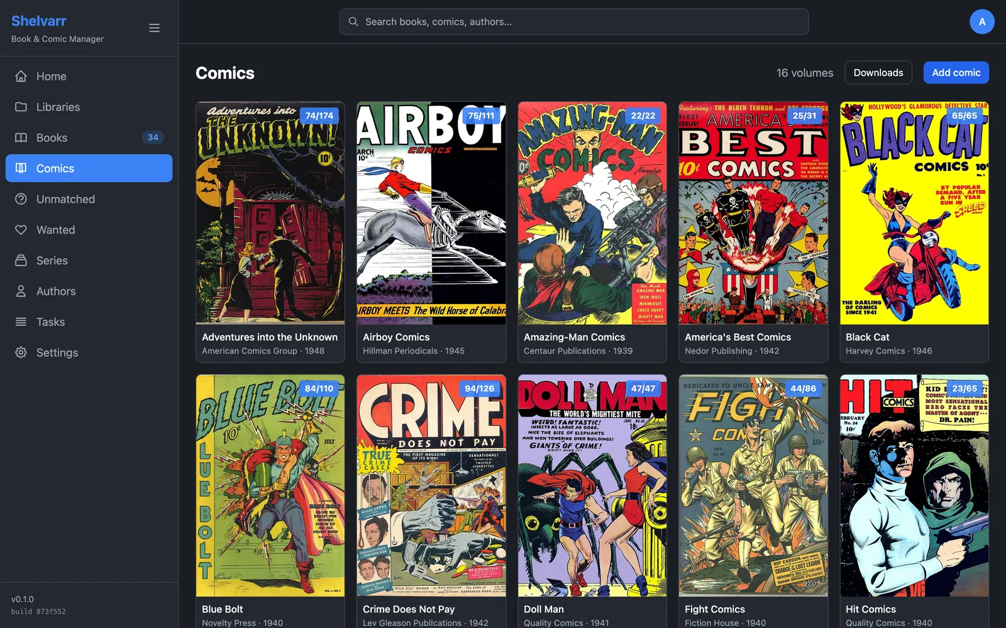Click the 47/47 badge on Doll Man

click(643, 388)
